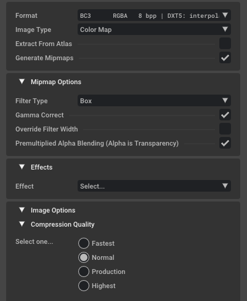Click the Select one... label

click(34, 241)
